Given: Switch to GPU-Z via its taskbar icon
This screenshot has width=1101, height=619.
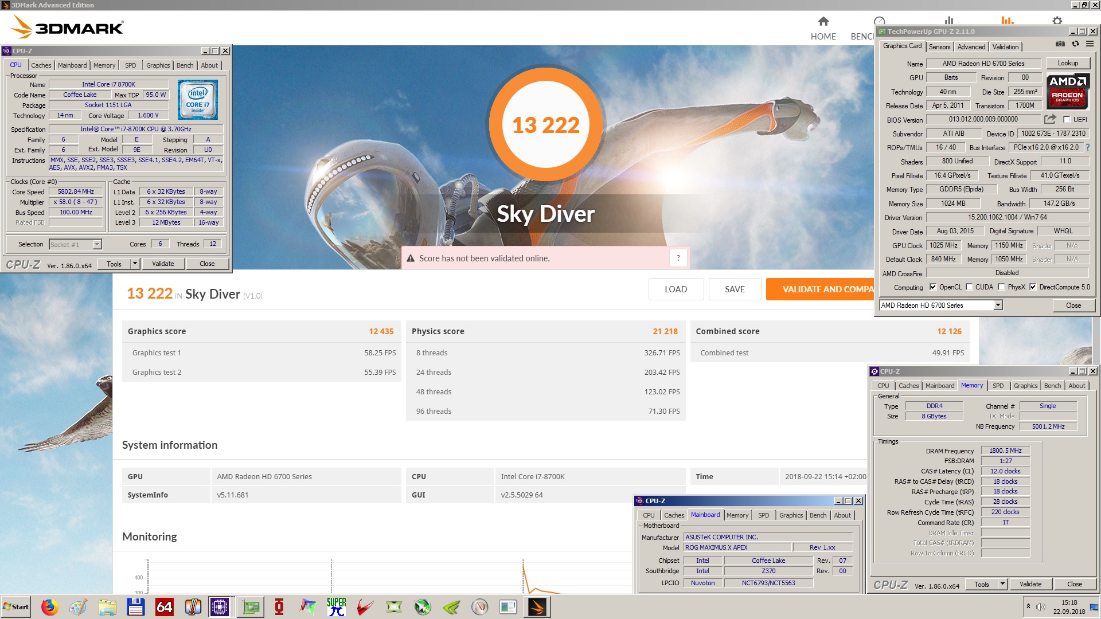Looking at the screenshot, I should point(251,607).
